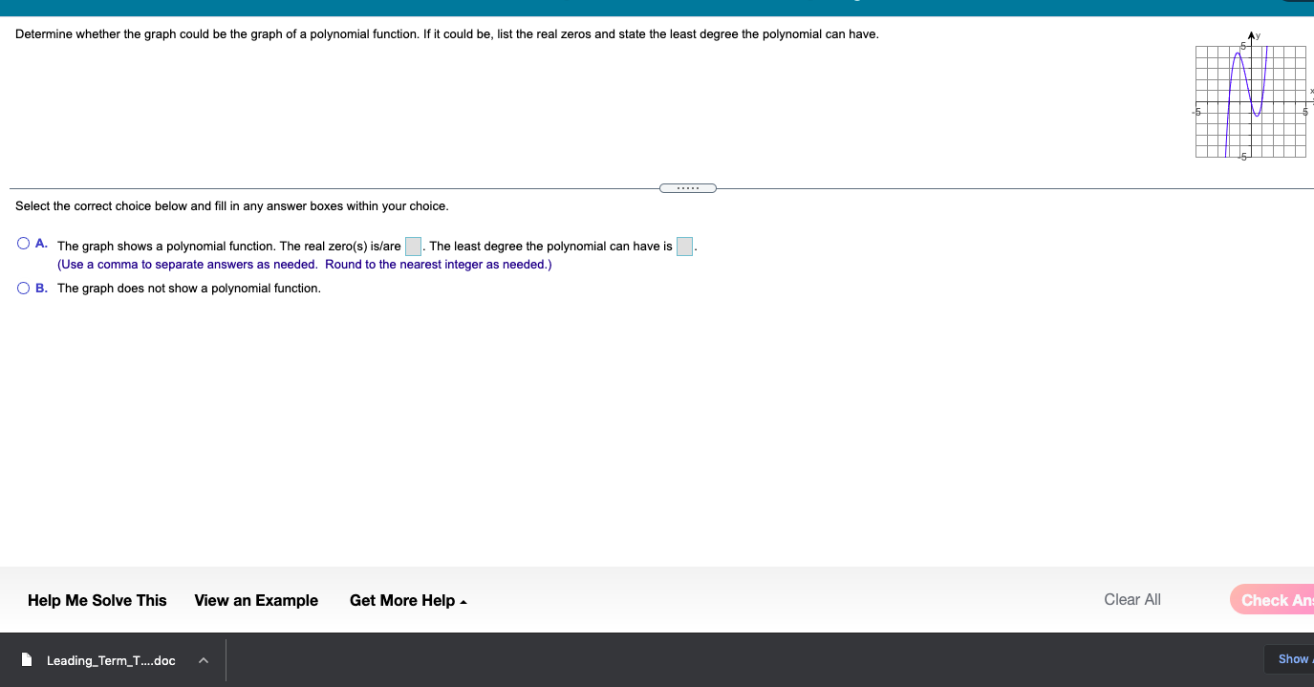The width and height of the screenshot is (1314, 687).
Task: Click the real zeros answer box
Action: tap(413, 246)
